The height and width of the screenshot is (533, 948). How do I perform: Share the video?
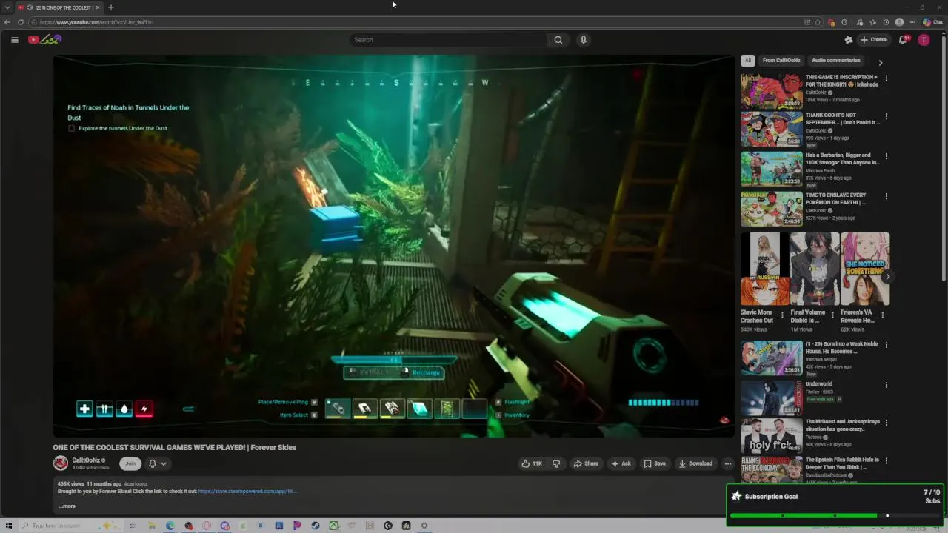coord(586,463)
